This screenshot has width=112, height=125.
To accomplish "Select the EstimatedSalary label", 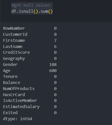I will point(21,107).
